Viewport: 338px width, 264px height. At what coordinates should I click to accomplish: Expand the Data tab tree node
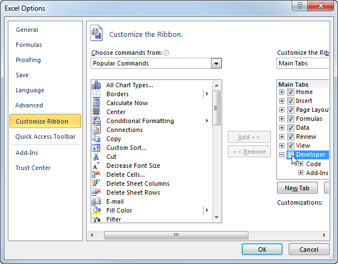coord(281,128)
